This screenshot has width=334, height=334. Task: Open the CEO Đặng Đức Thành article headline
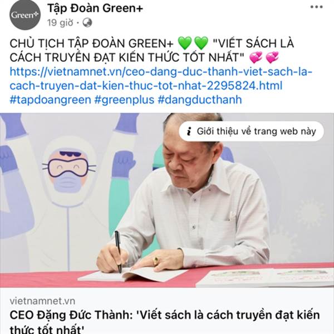(x=165, y=321)
